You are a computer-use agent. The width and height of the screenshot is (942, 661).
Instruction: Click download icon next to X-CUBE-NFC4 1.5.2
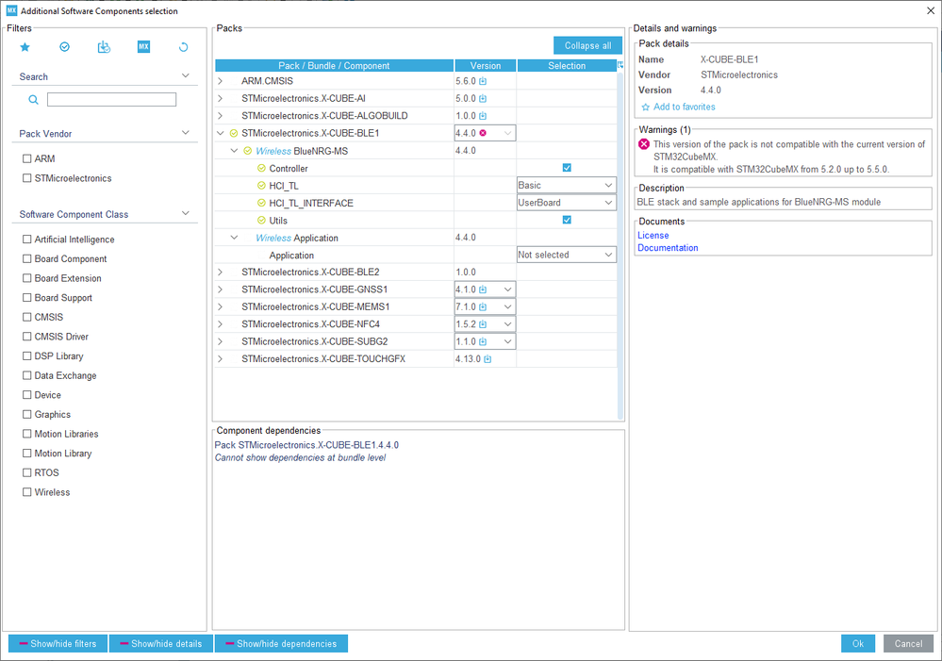(483, 324)
